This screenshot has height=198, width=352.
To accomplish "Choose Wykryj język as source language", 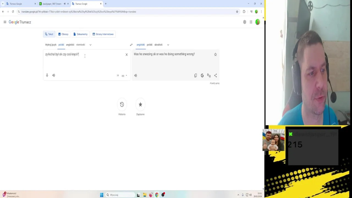I will pyautogui.click(x=51, y=45).
